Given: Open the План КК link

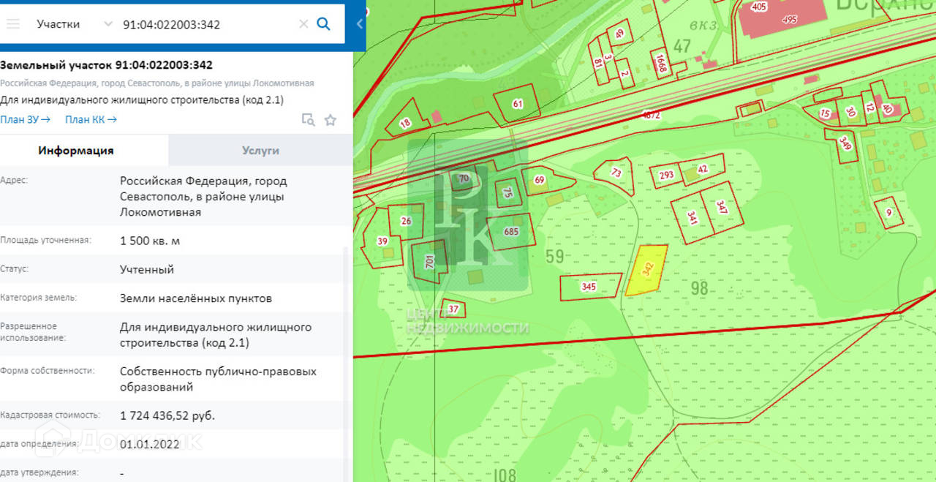Looking at the screenshot, I should click(91, 119).
